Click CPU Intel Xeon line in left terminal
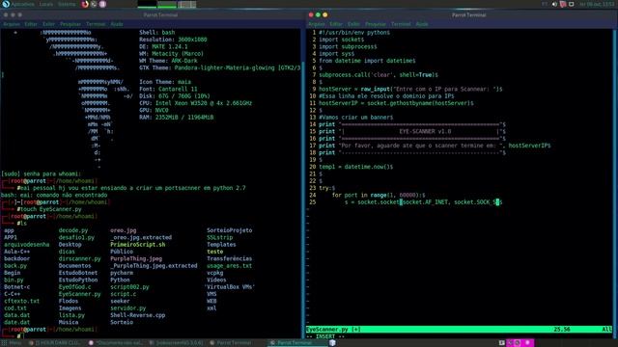Image resolution: width=618 pixels, height=347 pixels. (x=195, y=103)
